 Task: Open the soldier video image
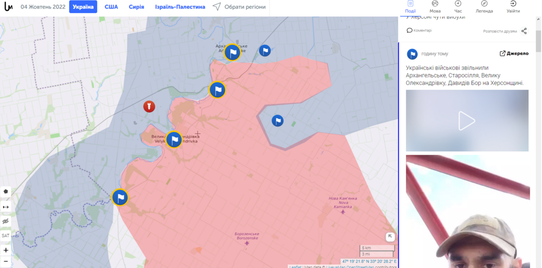(468, 211)
